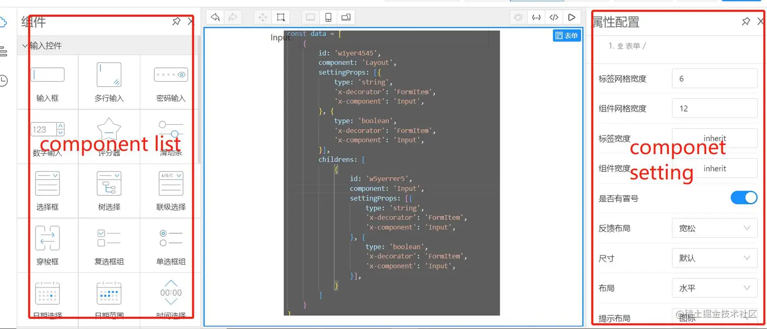767x329 pixels.
Task: Click the 标签网格宽度 input field
Action: (714, 79)
